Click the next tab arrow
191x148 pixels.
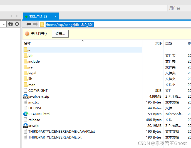point(17,16)
